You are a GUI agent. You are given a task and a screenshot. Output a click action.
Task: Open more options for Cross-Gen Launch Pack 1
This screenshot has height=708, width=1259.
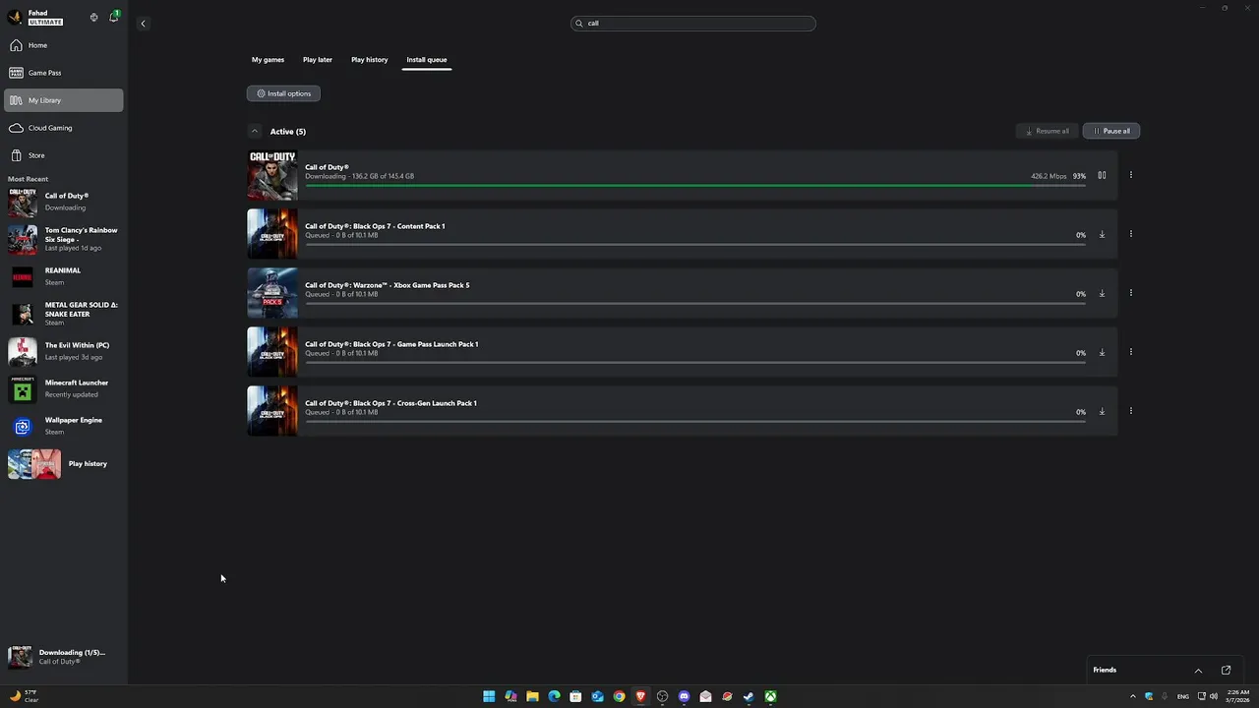click(x=1131, y=411)
